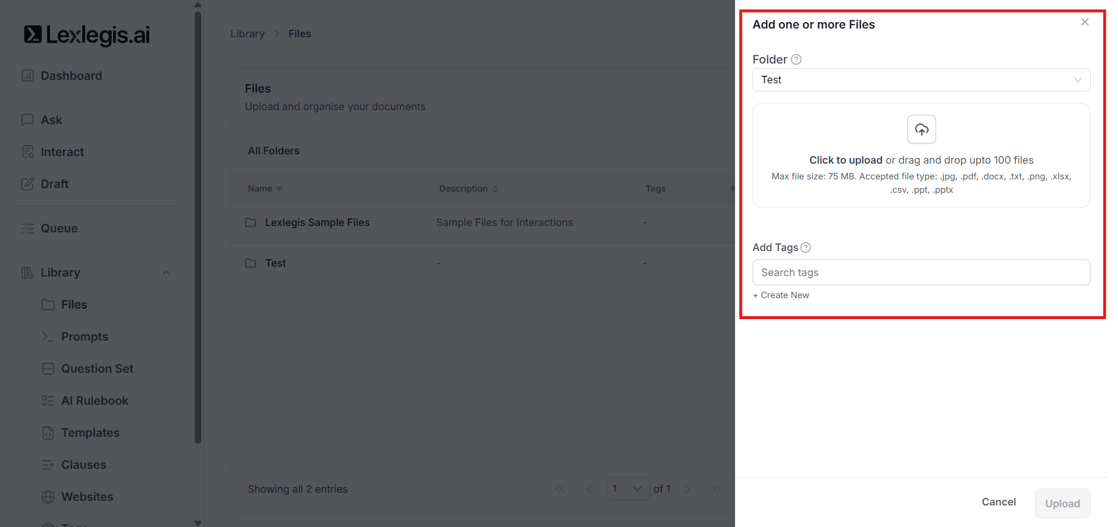Image resolution: width=1118 pixels, height=527 pixels.
Task: Open the Draft section
Action: [54, 184]
